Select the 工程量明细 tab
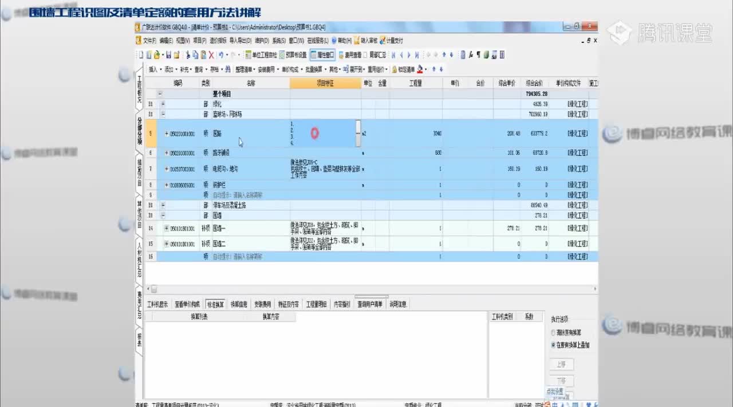 317,304
